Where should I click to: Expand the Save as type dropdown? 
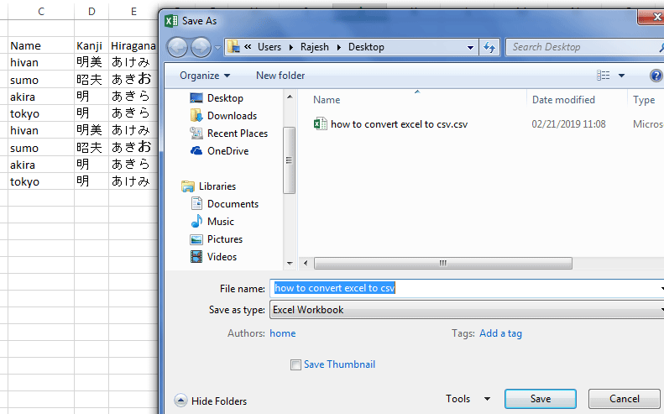pos(466,310)
